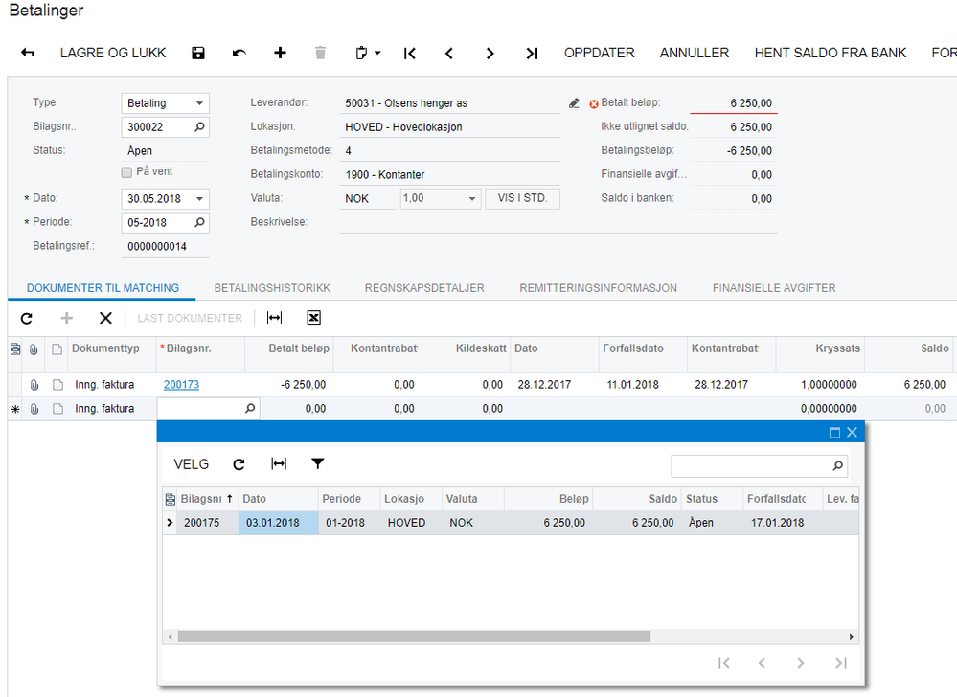The image size is (957, 697).
Task: Switch to Betalingshistorikk tab
Action: [x=272, y=288]
